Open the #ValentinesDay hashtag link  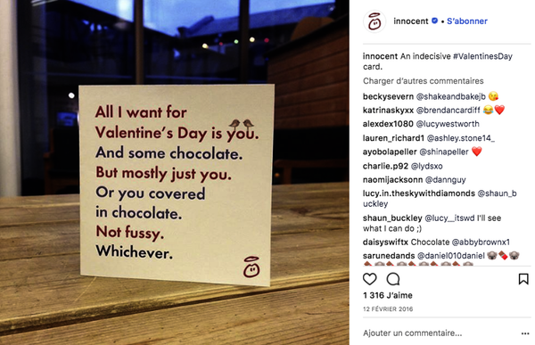coord(482,56)
